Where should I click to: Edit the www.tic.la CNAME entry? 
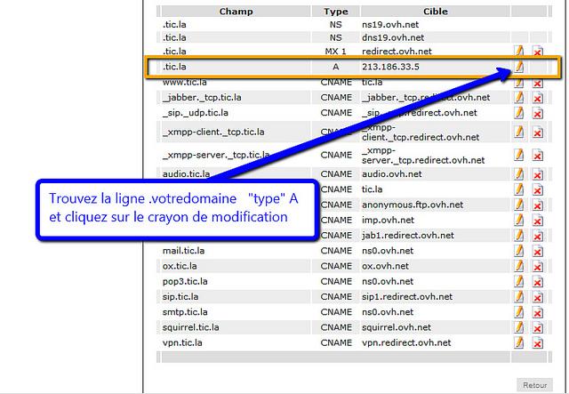(x=519, y=82)
